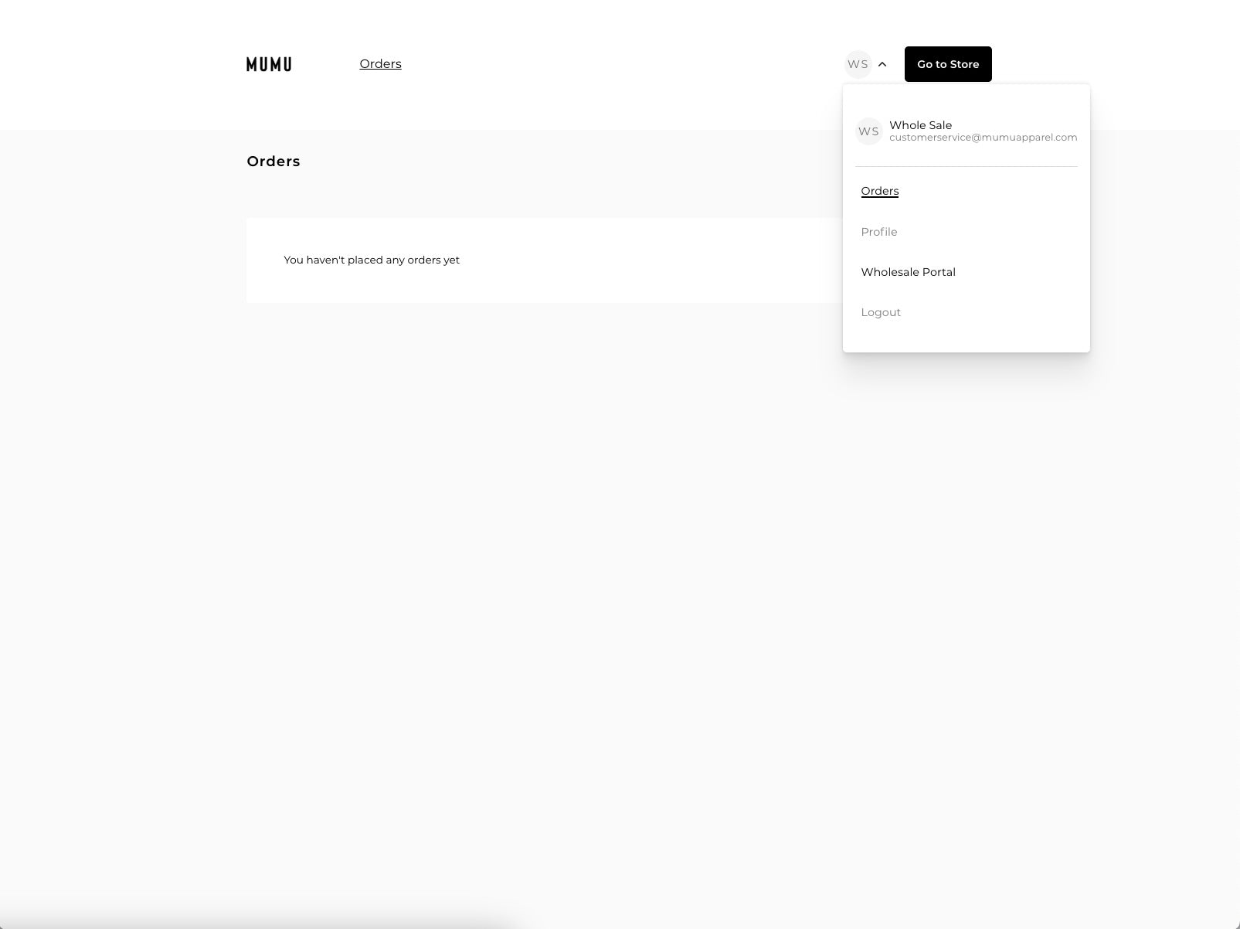Image resolution: width=1240 pixels, height=929 pixels.
Task: Click the divider line in the account menu
Action: coord(966,166)
